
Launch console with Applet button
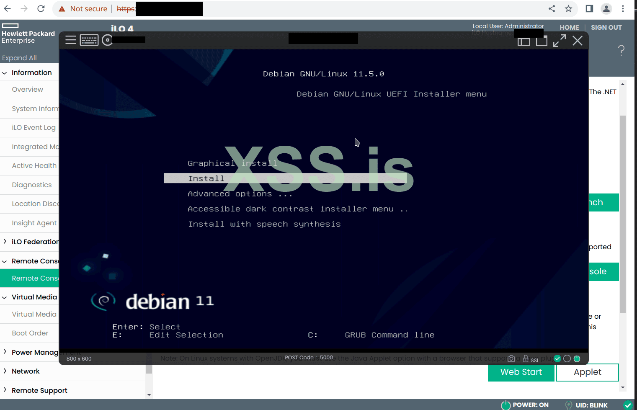tap(588, 372)
